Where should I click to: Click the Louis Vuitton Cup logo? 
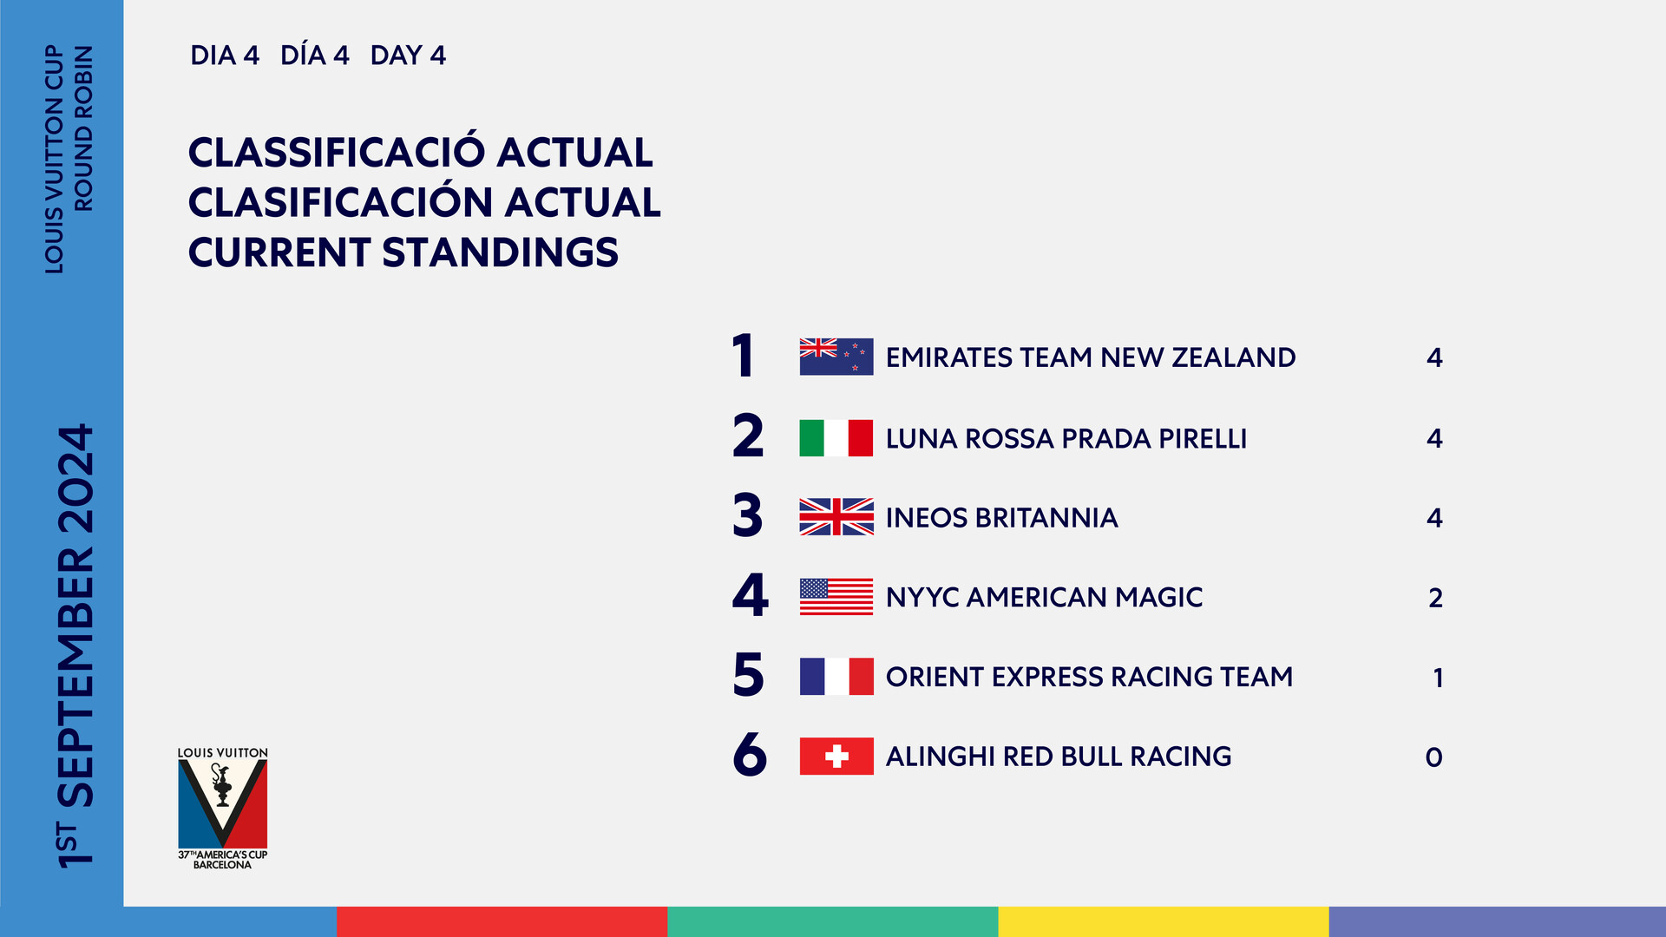click(223, 808)
